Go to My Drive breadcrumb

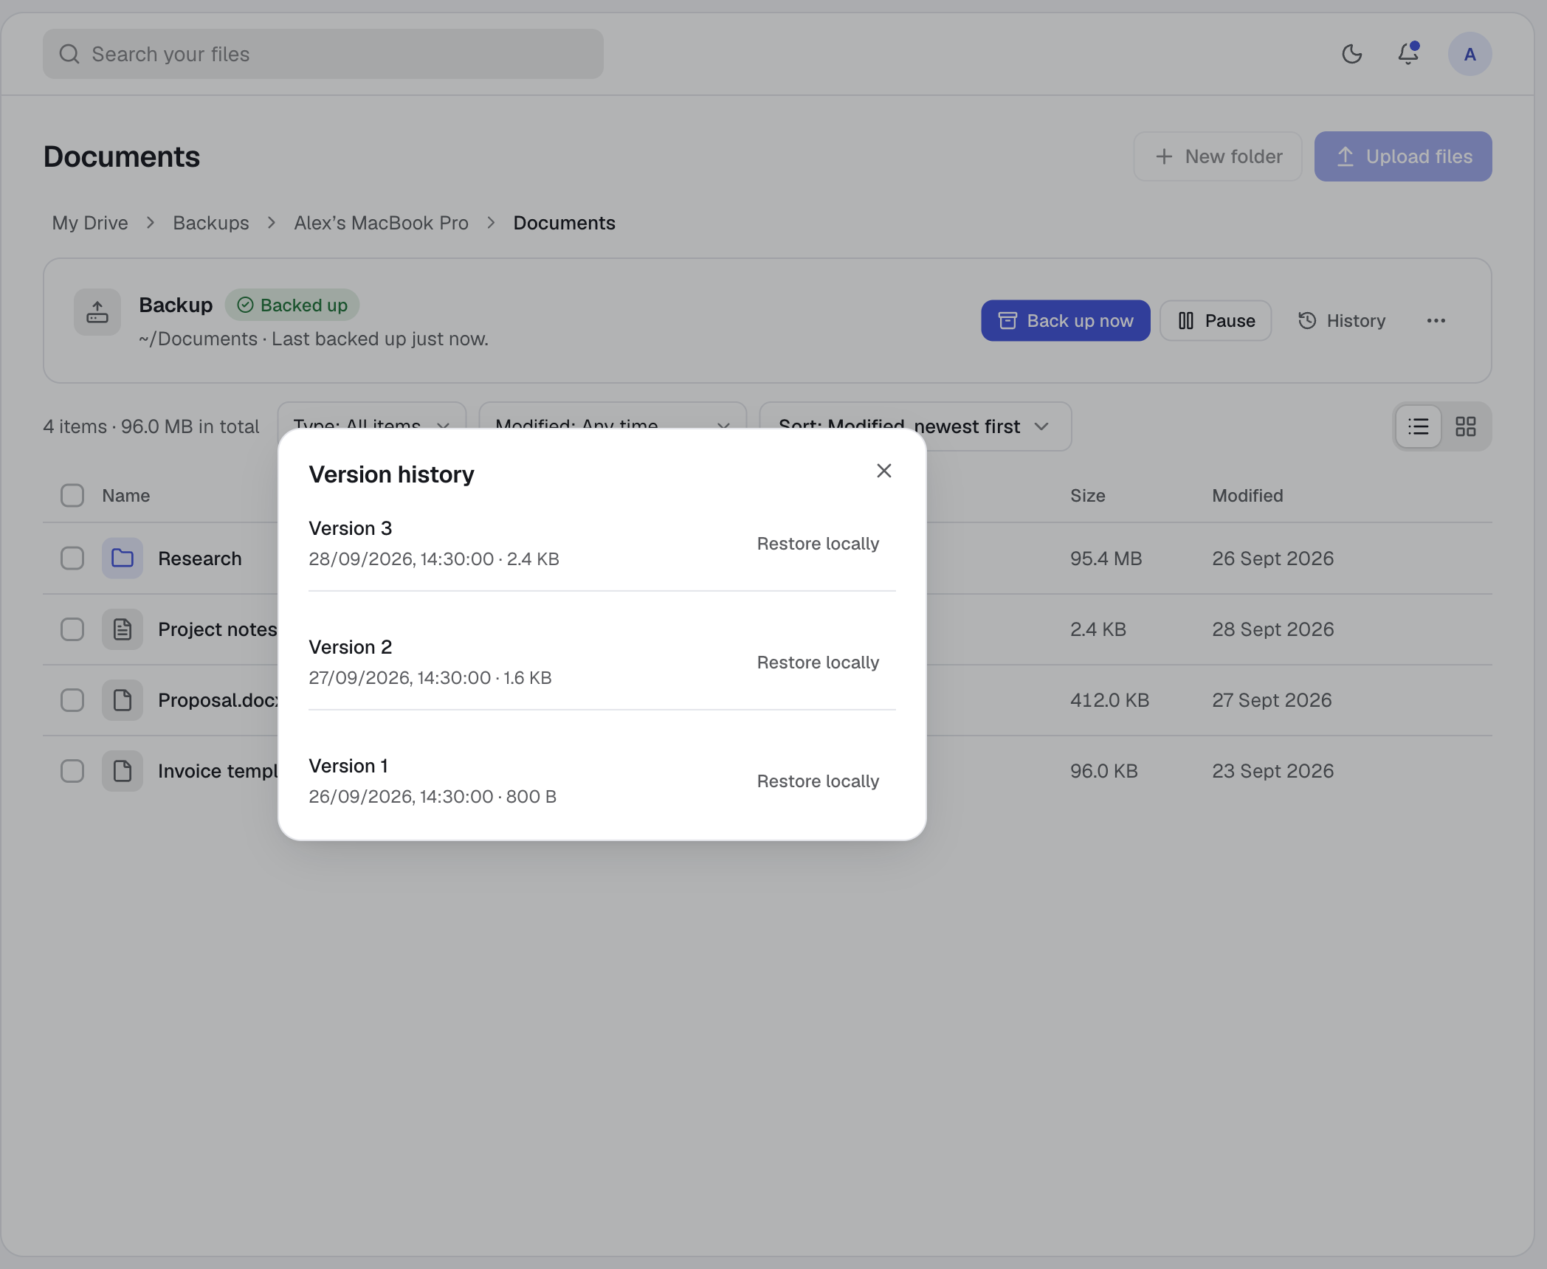tap(90, 223)
